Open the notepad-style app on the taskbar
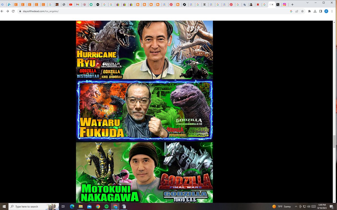Image resolution: width=337 pixels, height=210 pixels. coord(124,207)
